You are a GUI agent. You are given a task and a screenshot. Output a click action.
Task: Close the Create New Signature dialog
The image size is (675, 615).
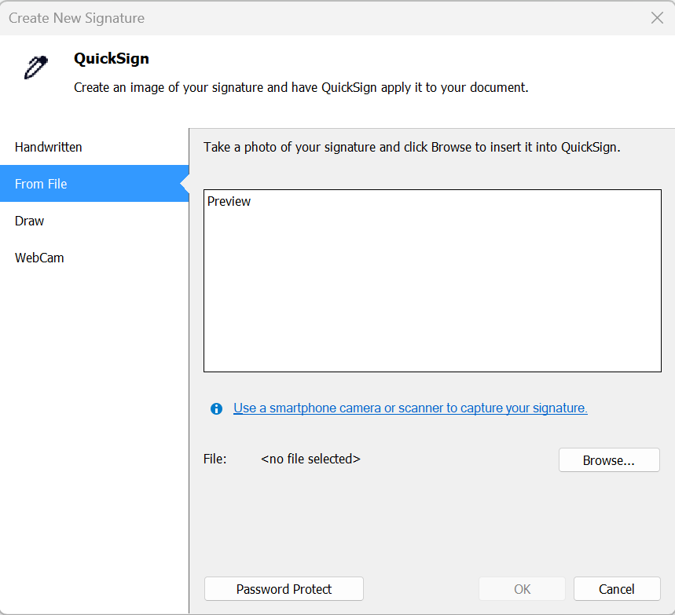(x=657, y=17)
